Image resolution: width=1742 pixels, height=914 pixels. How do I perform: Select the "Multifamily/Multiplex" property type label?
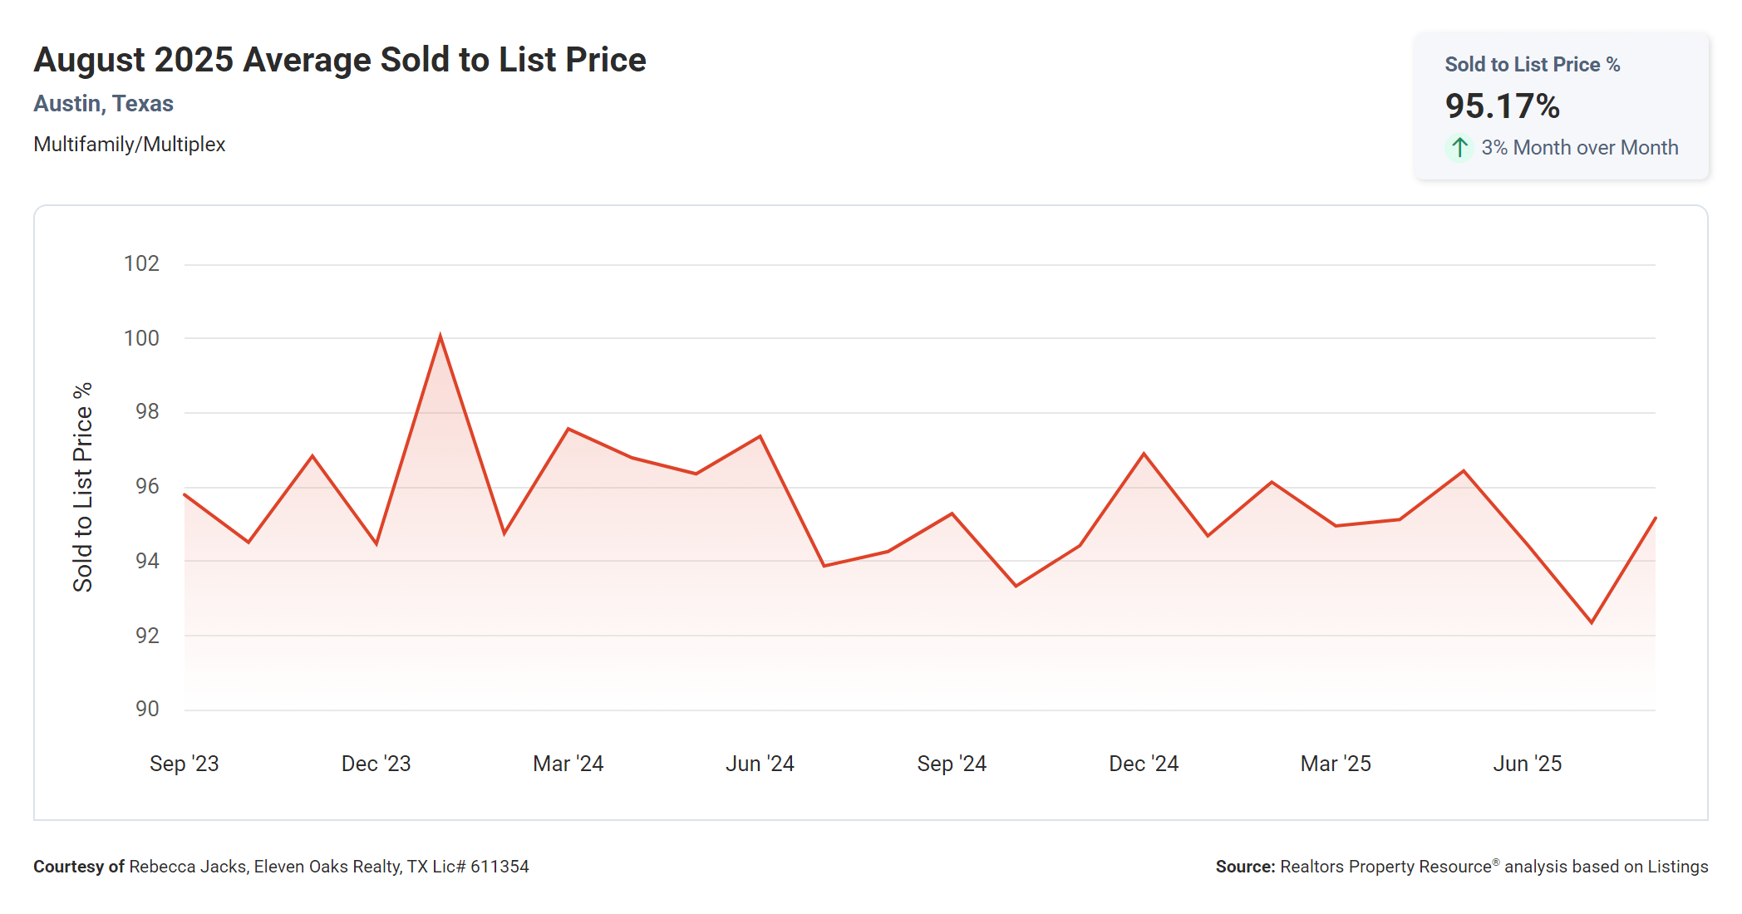tap(130, 145)
